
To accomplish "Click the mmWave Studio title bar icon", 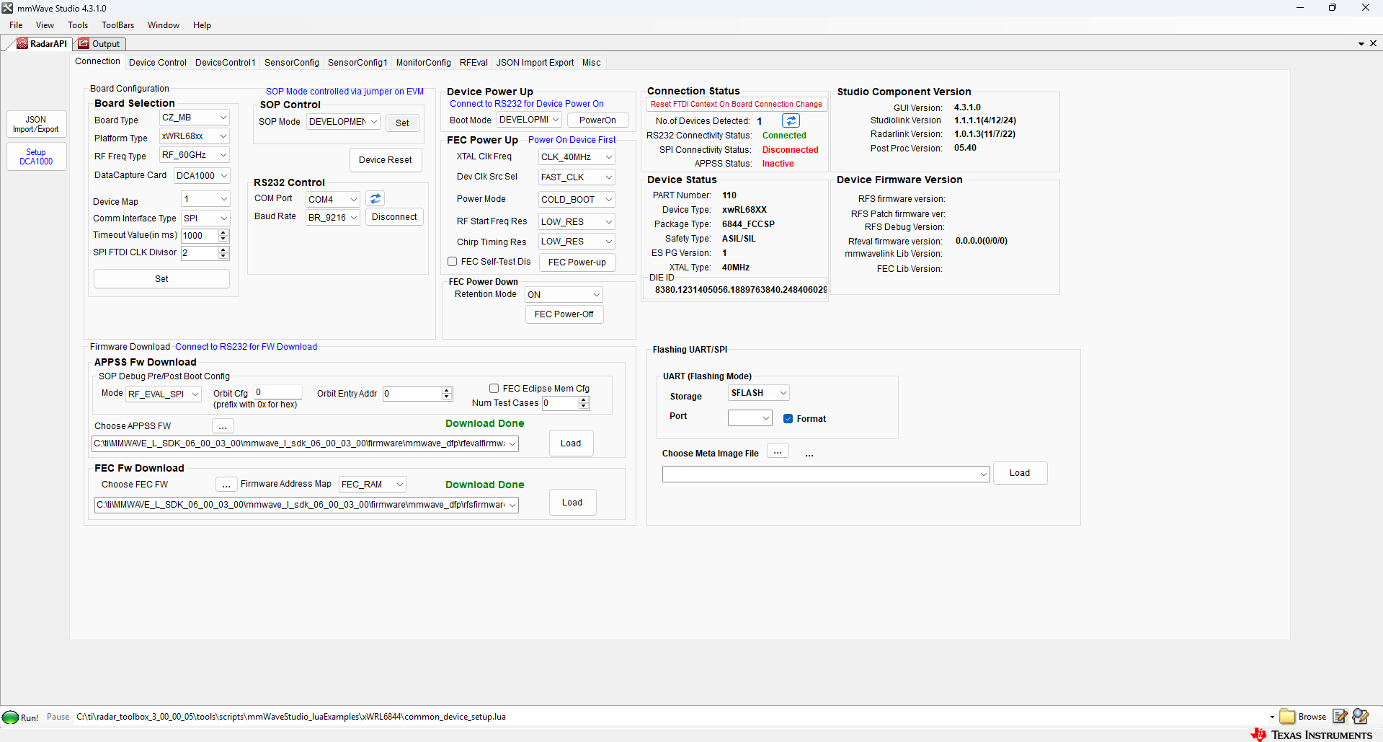I will point(7,8).
